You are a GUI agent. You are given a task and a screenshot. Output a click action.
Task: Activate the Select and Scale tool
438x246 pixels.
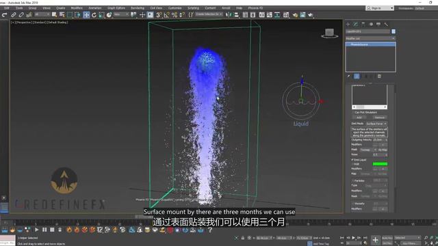coord(101,15)
